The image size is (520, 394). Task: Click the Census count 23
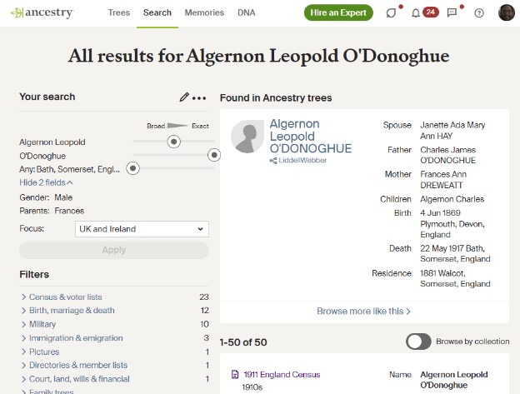[204, 297]
